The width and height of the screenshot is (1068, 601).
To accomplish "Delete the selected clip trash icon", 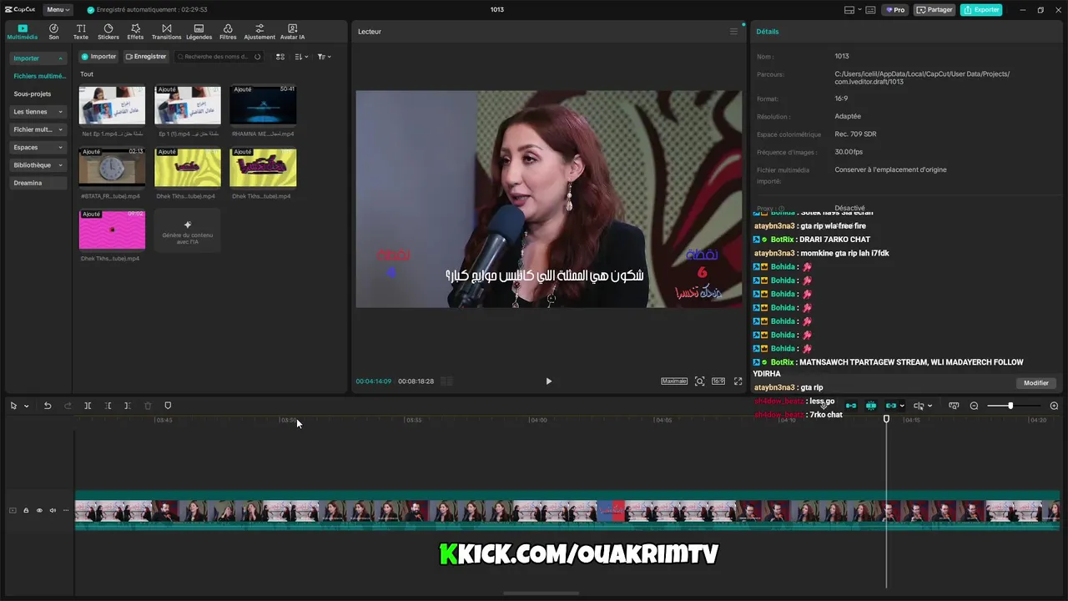I will coord(148,406).
